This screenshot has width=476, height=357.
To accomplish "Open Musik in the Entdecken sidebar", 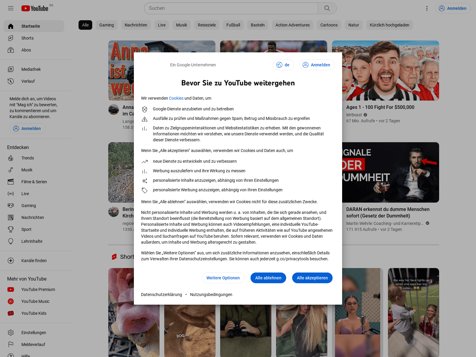I will (x=34, y=170).
